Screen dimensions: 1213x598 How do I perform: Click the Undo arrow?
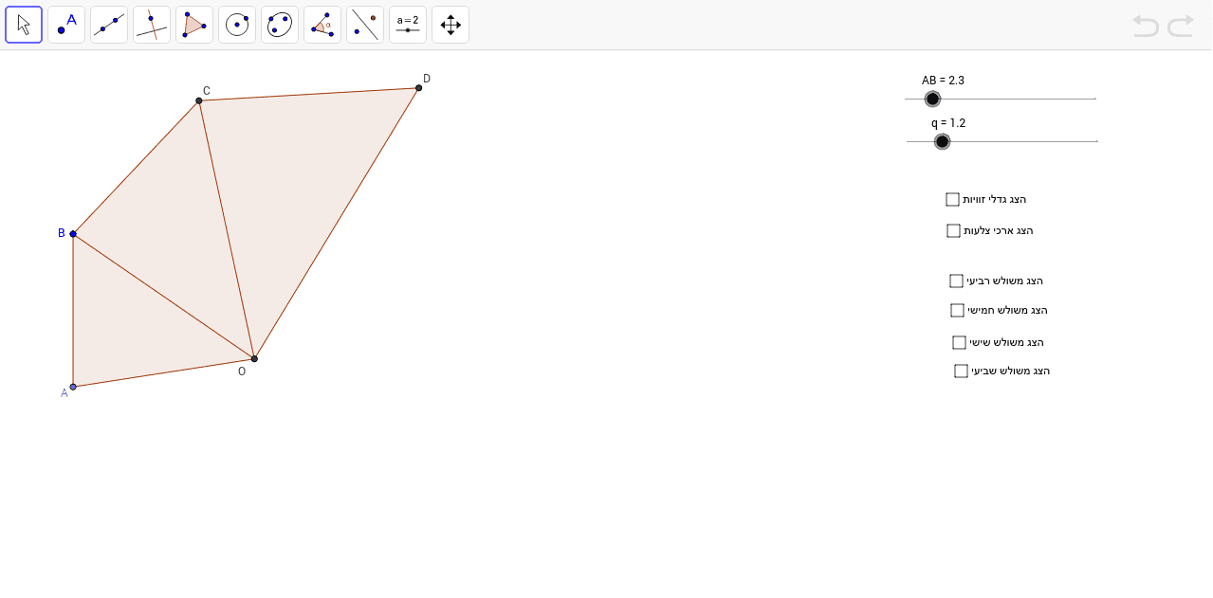tap(1146, 26)
